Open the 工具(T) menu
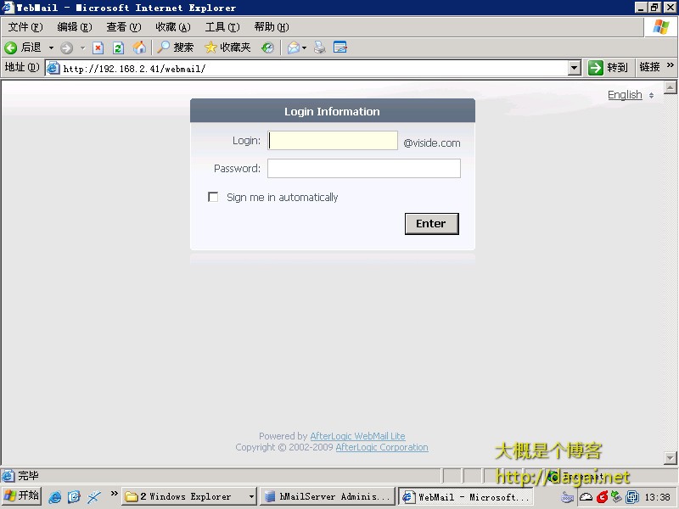Image resolution: width=679 pixels, height=509 pixels. (x=222, y=27)
